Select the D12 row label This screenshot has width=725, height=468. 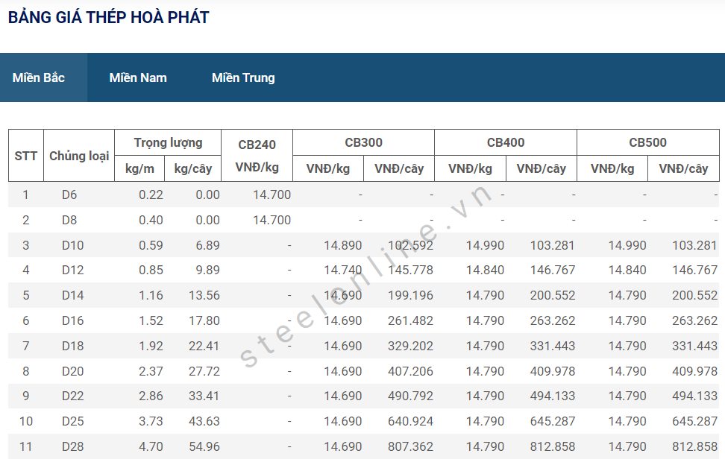coord(72,271)
